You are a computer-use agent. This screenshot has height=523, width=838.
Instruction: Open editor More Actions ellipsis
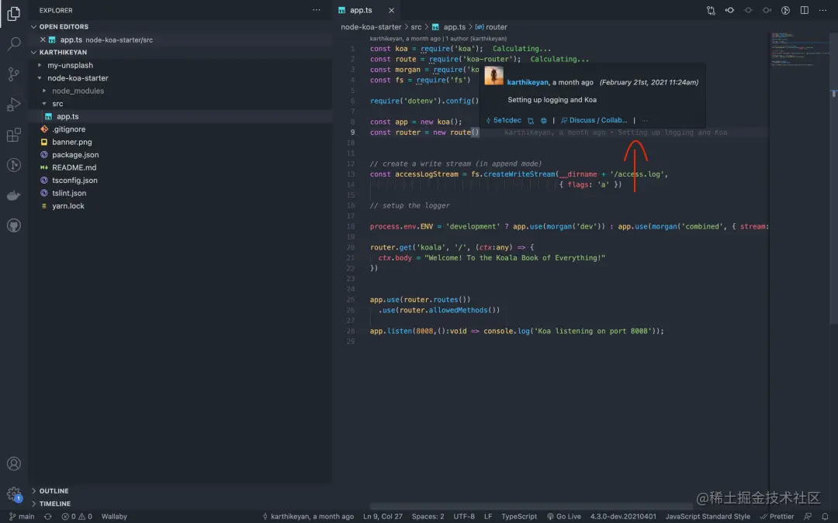point(823,10)
